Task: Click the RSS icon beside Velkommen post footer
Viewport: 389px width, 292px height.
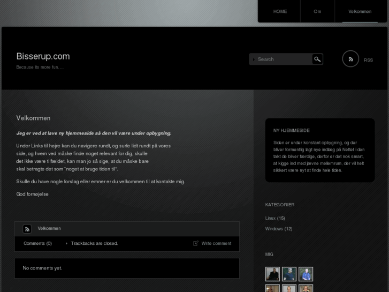Action: pos(27,229)
